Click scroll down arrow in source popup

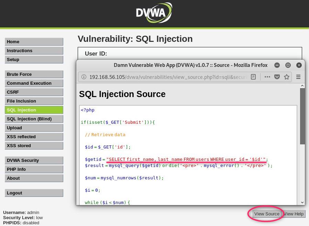[x=302, y=202]
